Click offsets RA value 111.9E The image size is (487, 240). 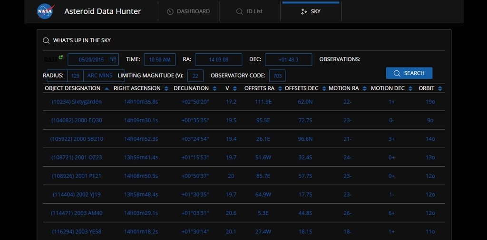[263, 102]
